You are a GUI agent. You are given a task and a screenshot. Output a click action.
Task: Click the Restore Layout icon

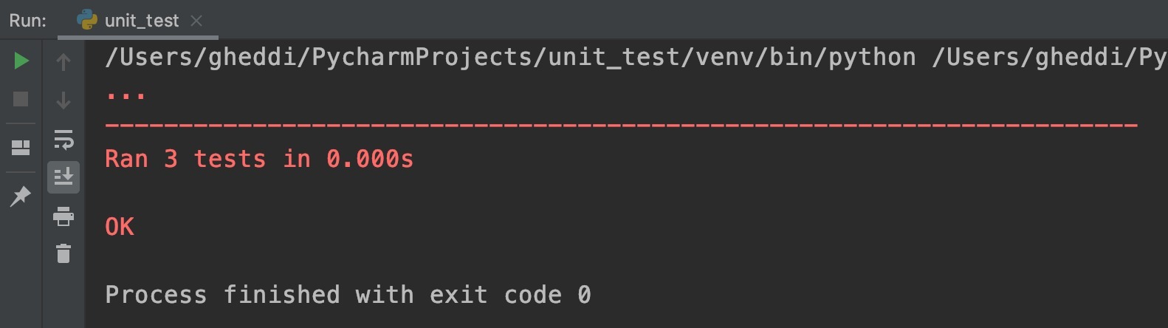(21, 148)
